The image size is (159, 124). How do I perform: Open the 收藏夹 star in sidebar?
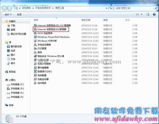pyautogui.click(x=7, y=21)
